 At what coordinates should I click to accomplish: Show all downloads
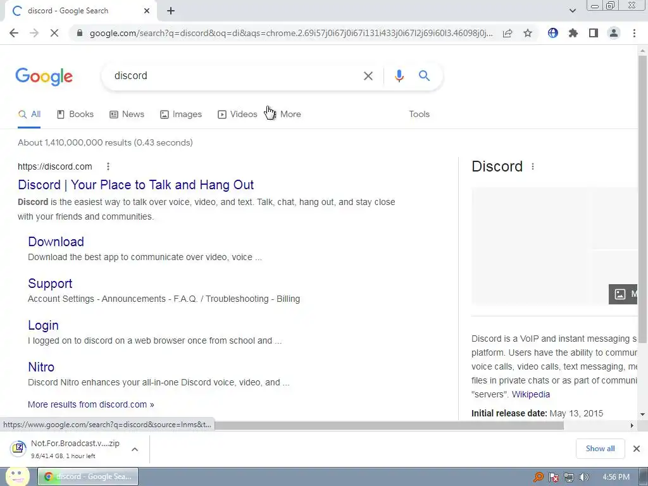tap(600, 449)
